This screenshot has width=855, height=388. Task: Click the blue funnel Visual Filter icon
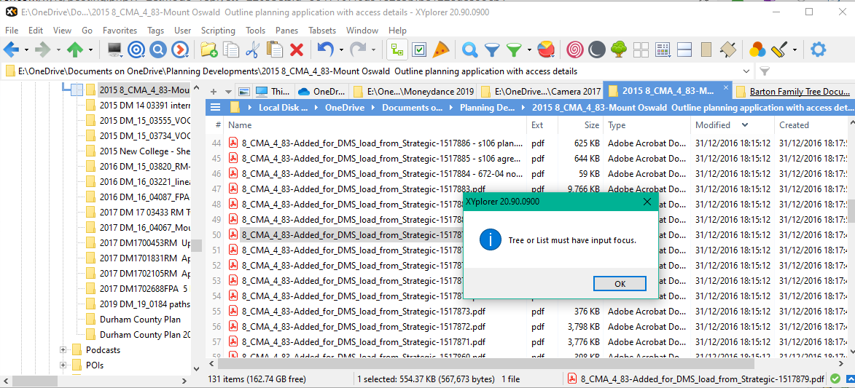pos(492,50)
